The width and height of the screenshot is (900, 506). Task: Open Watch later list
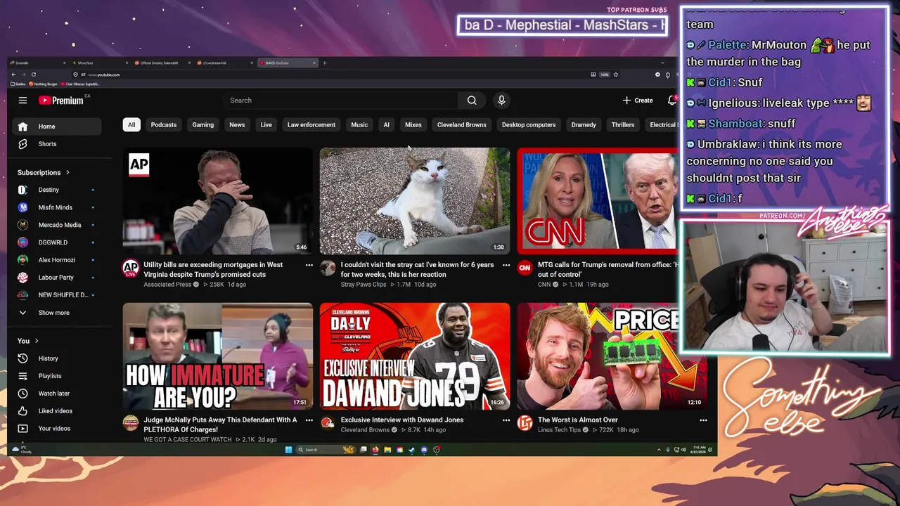pyautogui.click(x=57, y=394)
